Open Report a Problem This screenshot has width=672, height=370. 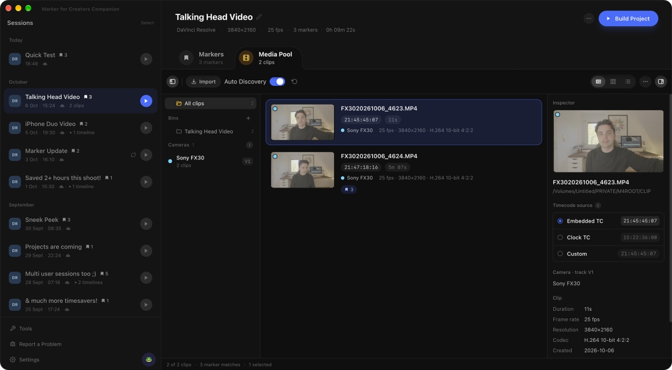pos(35,344)
